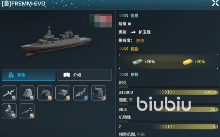Viewport: 220px width, 137px height.
Task: Click the cash +20% reward icon
Action: (137, 61)
